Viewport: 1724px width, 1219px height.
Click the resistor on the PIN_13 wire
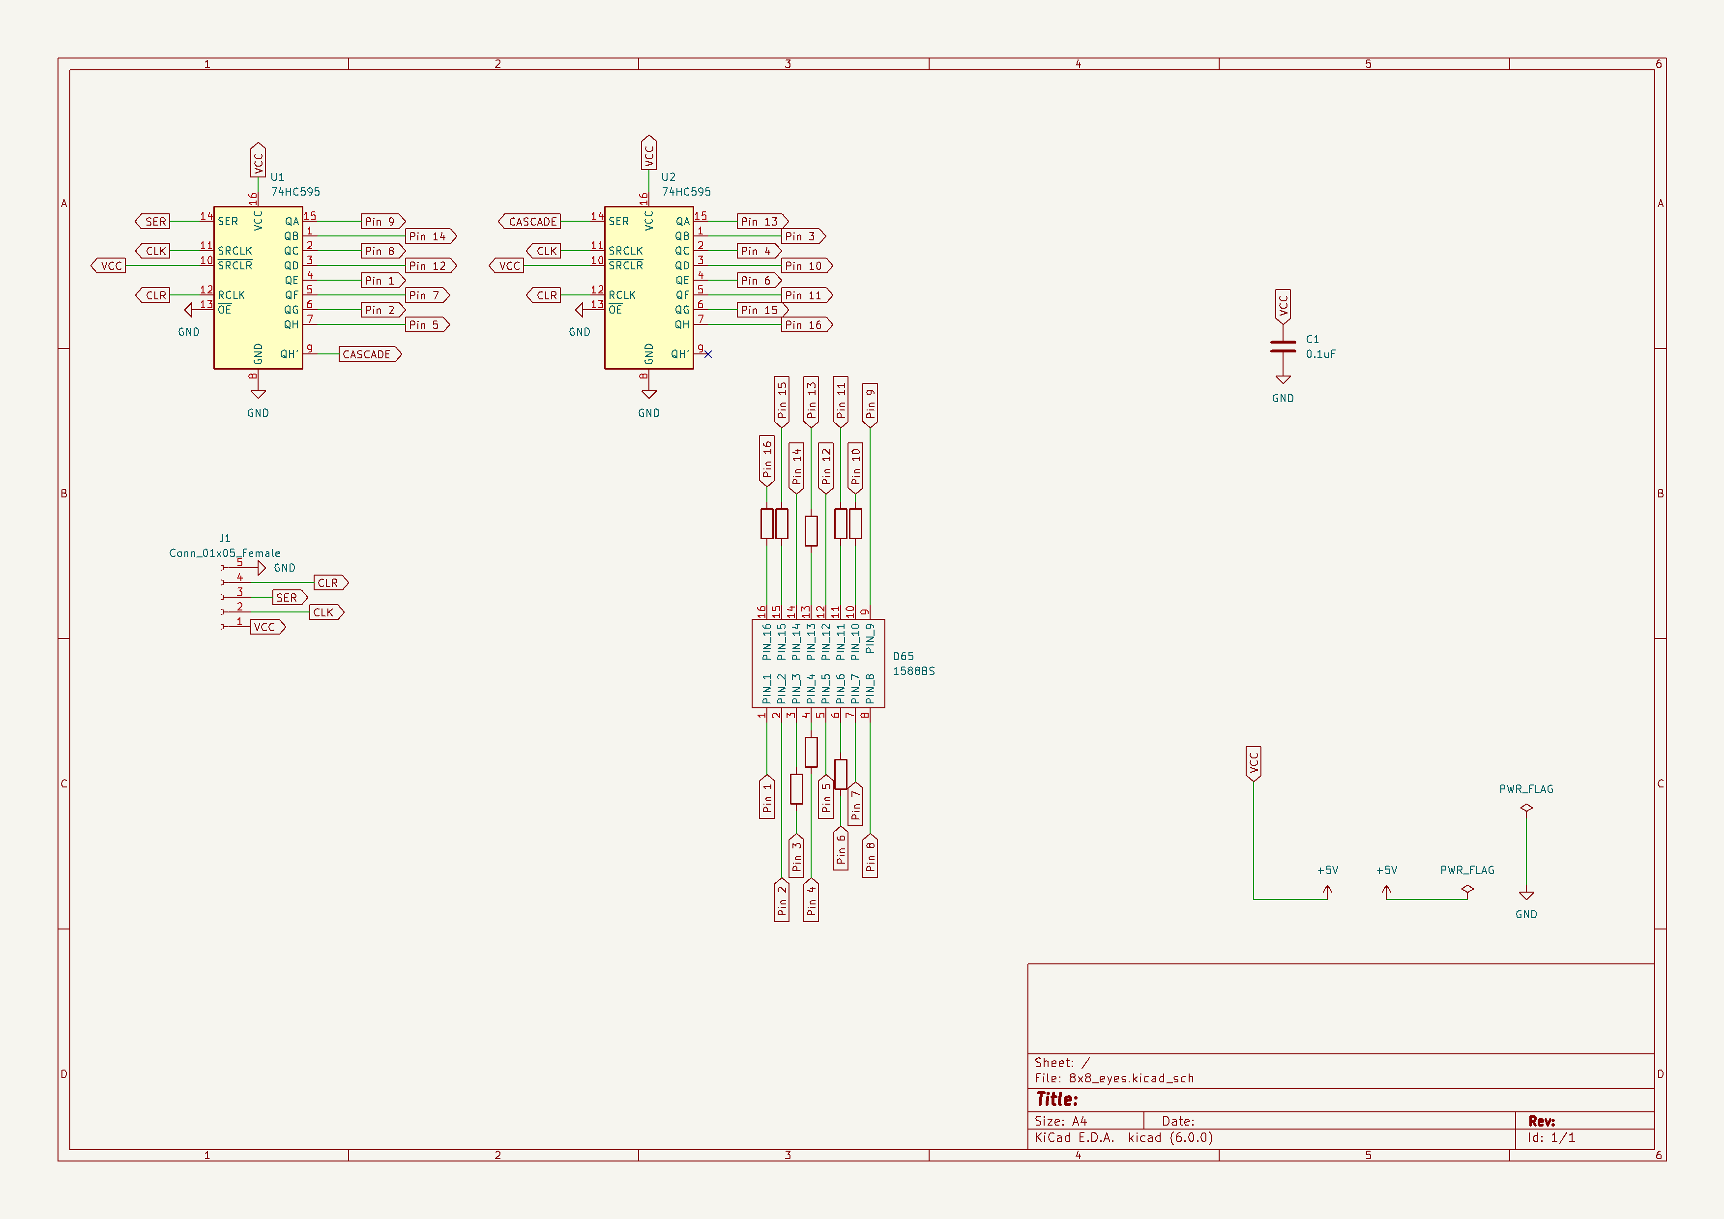tap(811, 531)
